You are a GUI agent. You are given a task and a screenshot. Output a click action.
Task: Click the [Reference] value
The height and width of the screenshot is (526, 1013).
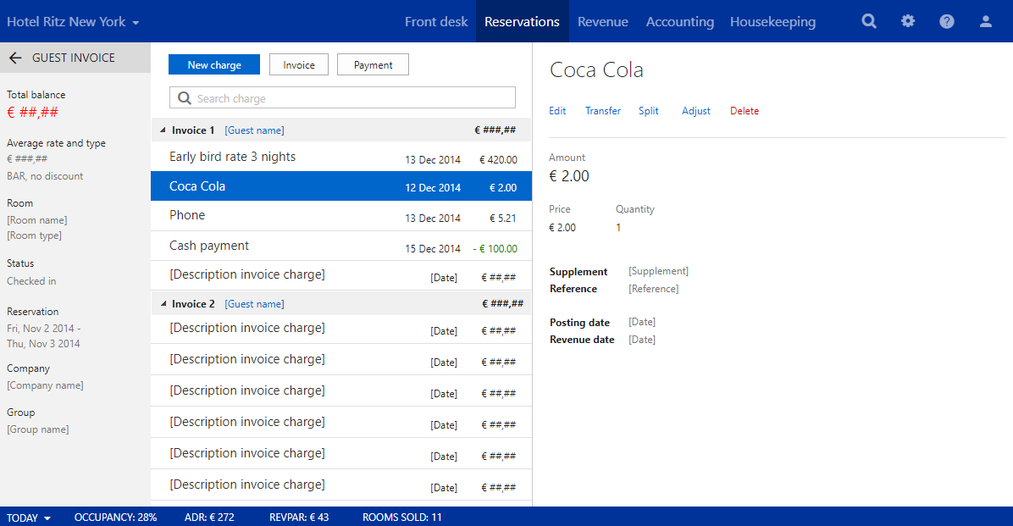(x=653, y=289)
